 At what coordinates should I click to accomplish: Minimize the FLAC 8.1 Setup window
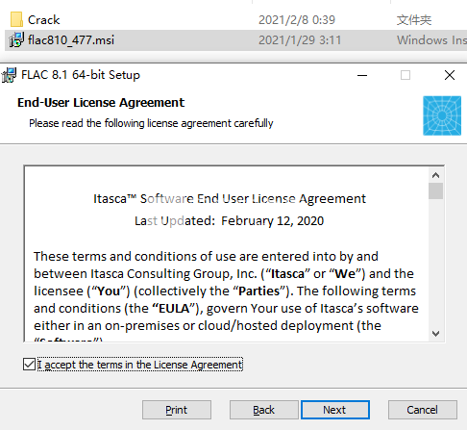coord(362,75)
